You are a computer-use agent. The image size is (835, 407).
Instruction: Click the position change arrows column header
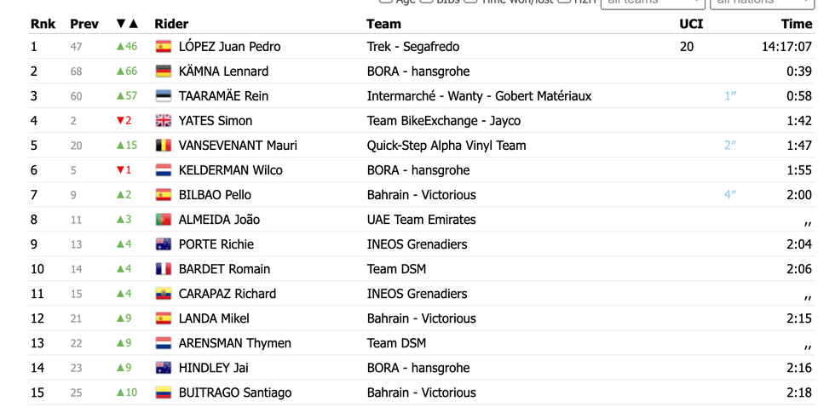click(x=127, y=24)
